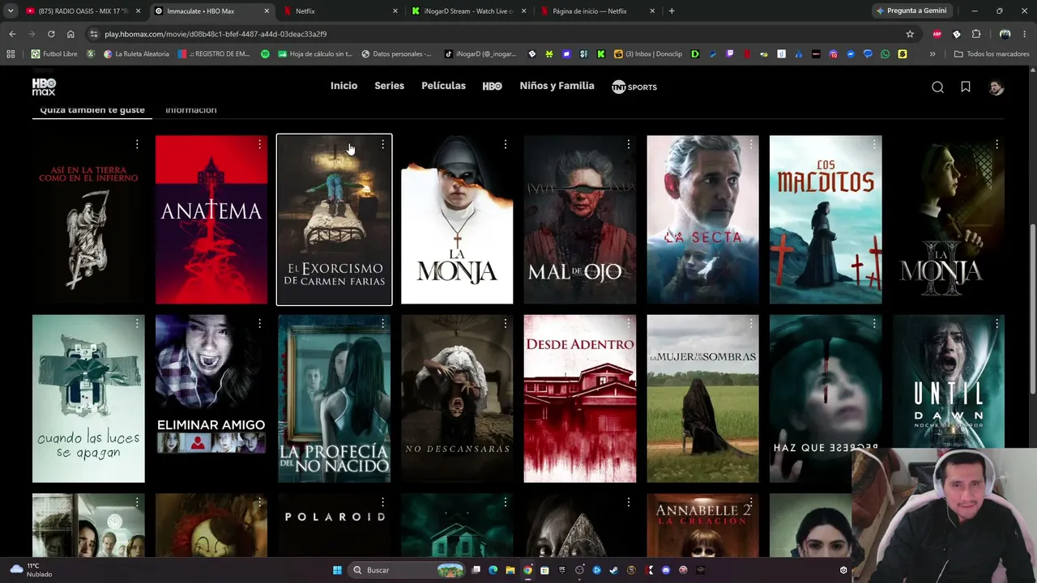Open the browser home page button
The width and height of the screenshot is (1037, 583).
pyautogui.click(x=70, y=34)
